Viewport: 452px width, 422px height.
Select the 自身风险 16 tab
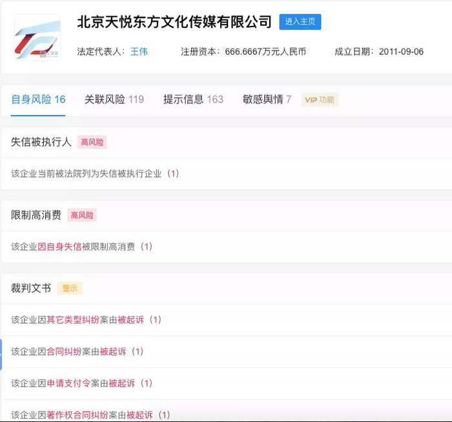pos(38,100)
